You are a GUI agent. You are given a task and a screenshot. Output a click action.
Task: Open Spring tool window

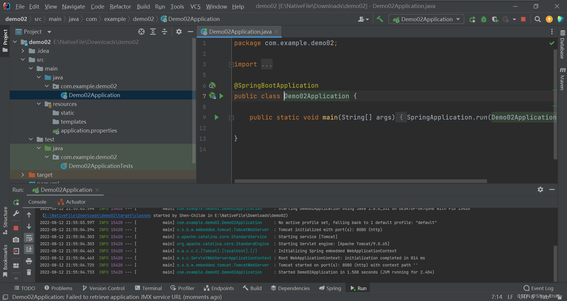click(330, 288)
